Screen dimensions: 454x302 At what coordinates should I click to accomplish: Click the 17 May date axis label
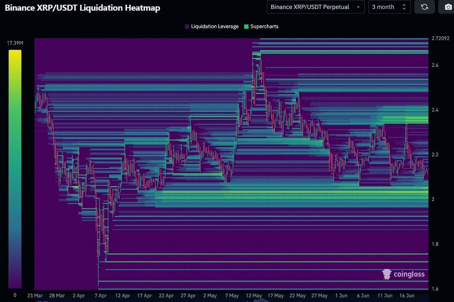[276, 296]
